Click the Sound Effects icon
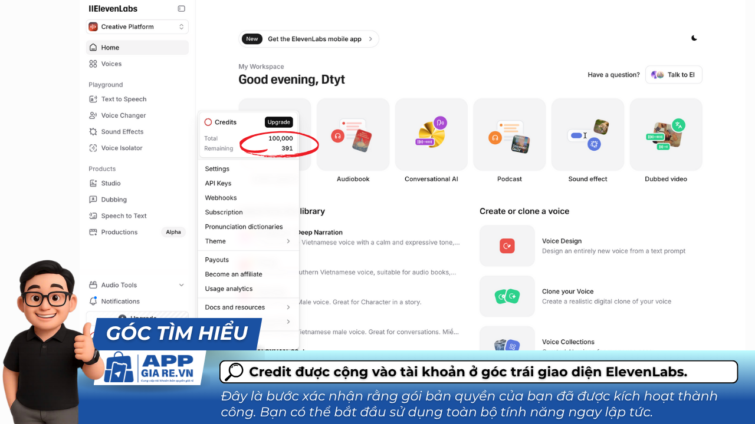 pos(93,132)
